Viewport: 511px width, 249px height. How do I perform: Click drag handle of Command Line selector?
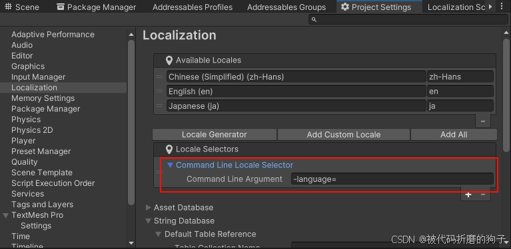[159, 172]
